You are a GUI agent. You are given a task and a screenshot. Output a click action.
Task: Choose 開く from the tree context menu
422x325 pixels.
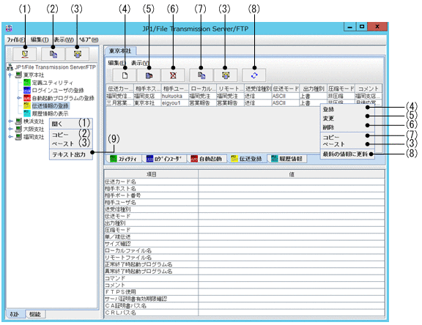[x=71, y=124]
